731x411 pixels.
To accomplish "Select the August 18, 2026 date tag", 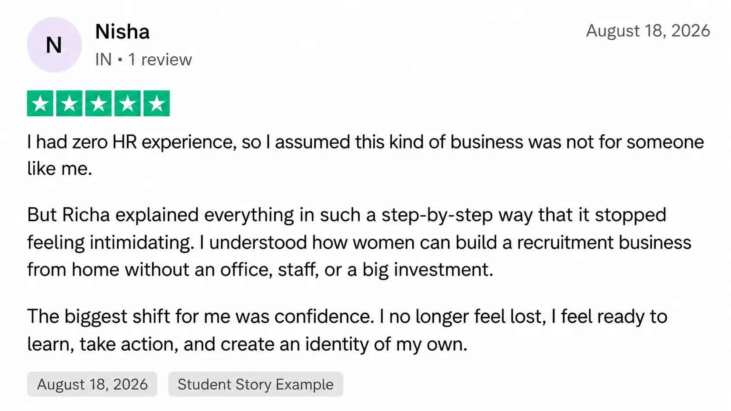I will tap(92, 384).
